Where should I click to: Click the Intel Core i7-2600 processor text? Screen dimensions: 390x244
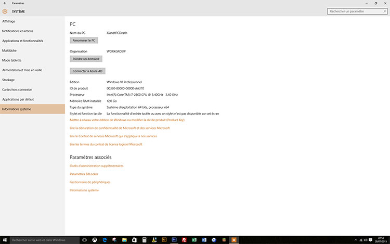pos(142,95)
